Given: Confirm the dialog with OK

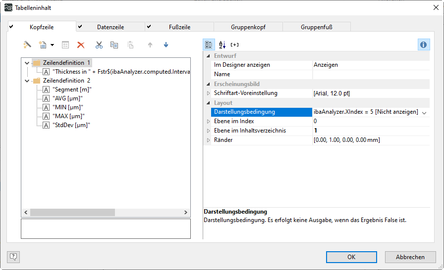Looking at the screenshot, I should (351, 257).
